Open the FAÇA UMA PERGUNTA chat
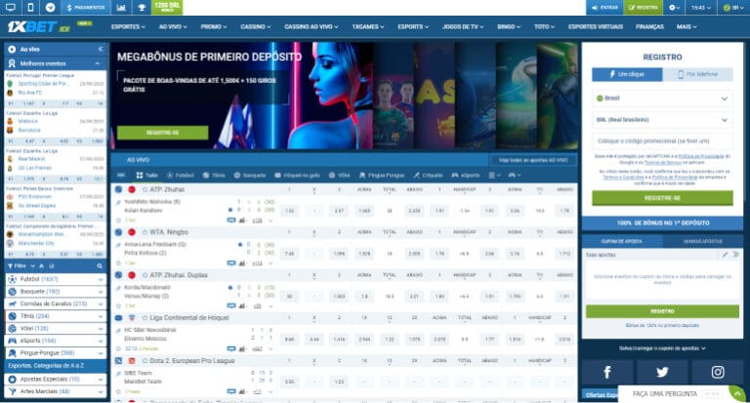 point(665,394)
